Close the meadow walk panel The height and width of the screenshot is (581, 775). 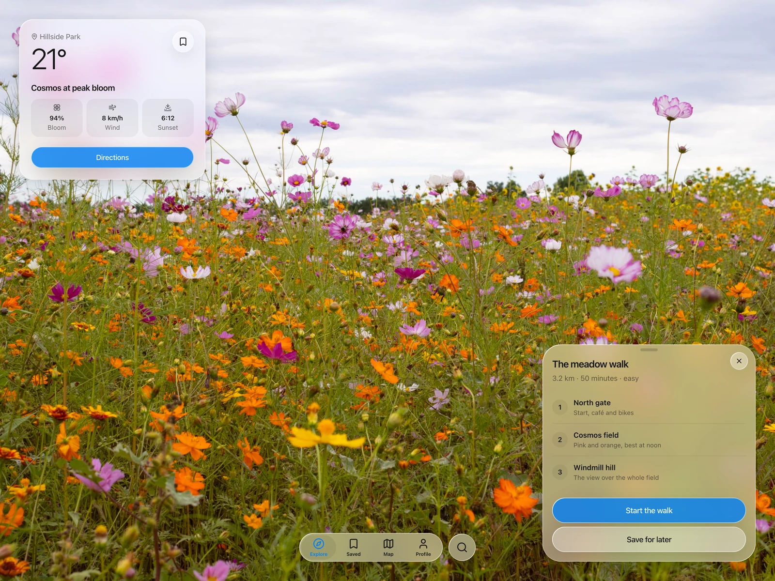739,361
